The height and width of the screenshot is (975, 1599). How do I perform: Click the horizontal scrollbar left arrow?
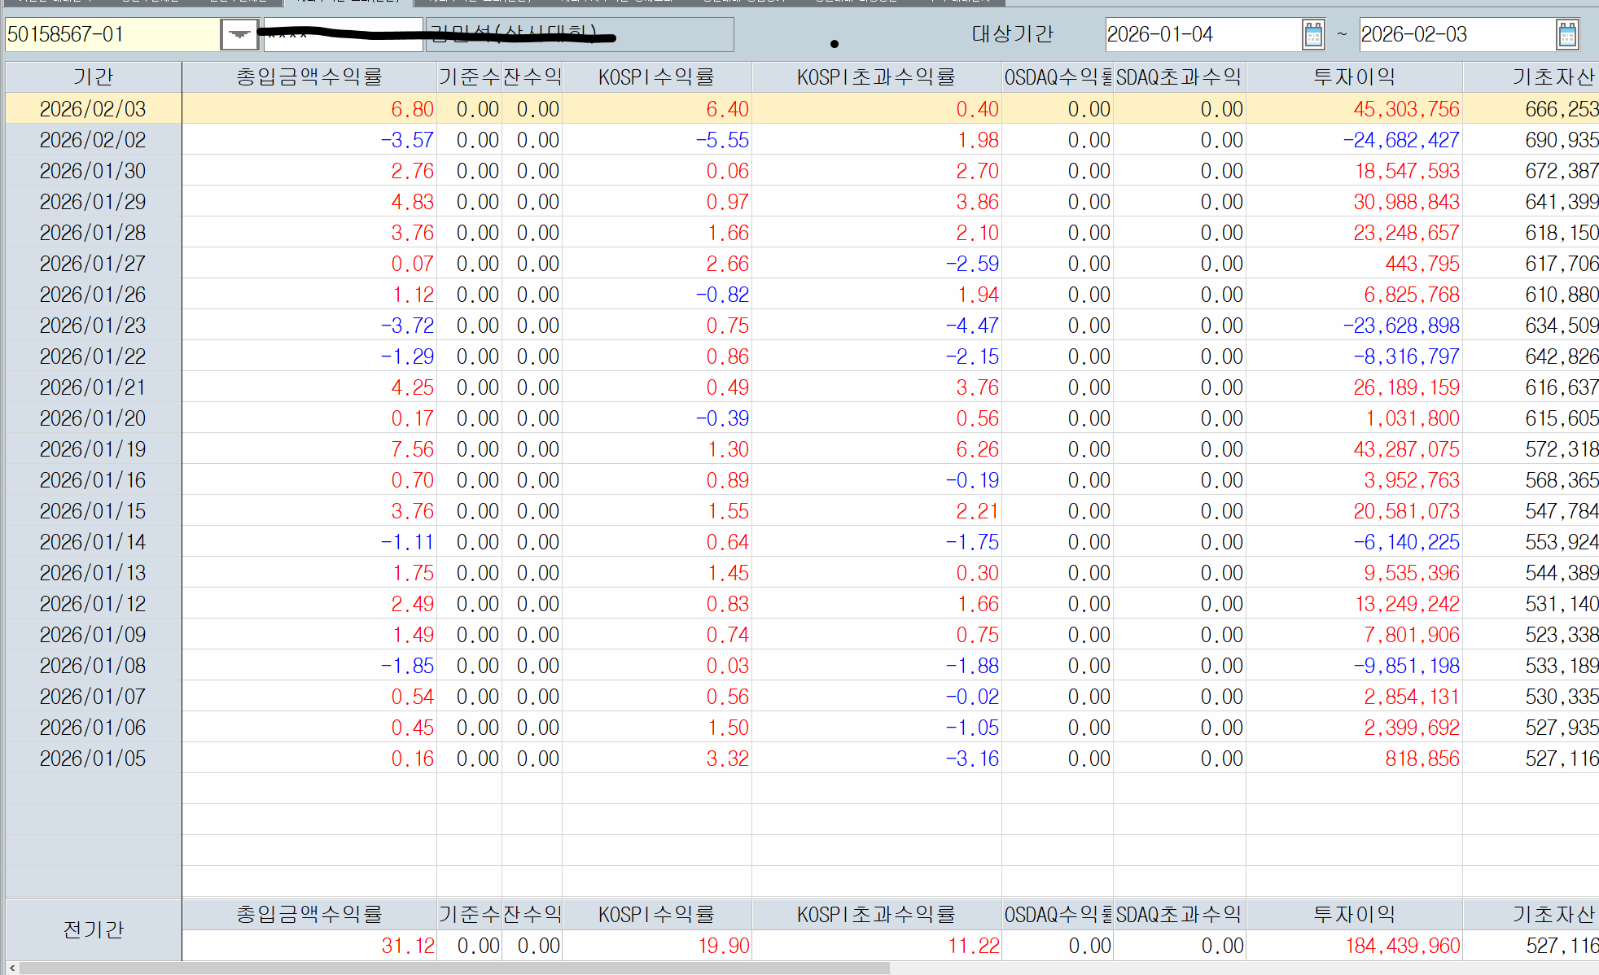[11, 968]
